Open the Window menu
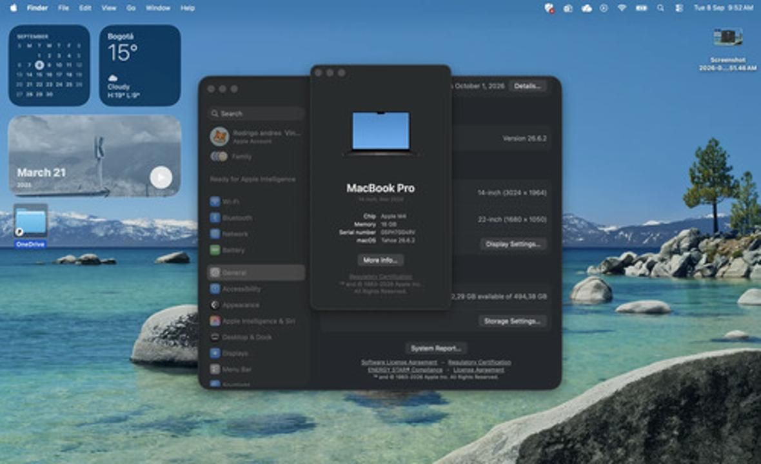Screen dimensions: 761x464 pos(158,8)
